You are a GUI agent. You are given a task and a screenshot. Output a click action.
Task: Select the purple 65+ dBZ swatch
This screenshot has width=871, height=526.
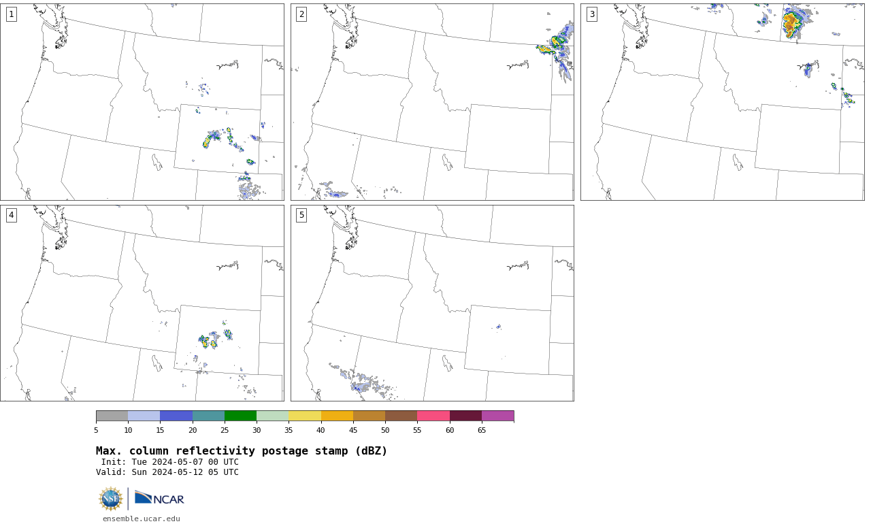(497, 416)
